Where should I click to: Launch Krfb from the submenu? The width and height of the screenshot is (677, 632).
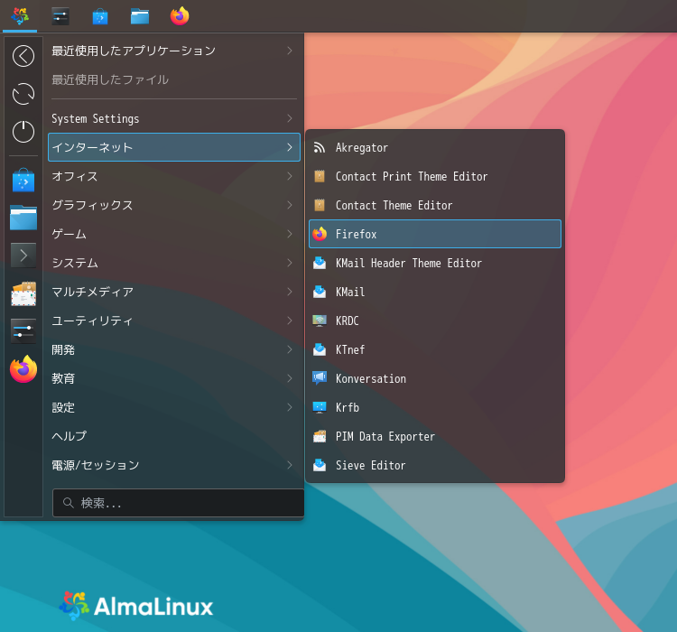coord(435,407)
